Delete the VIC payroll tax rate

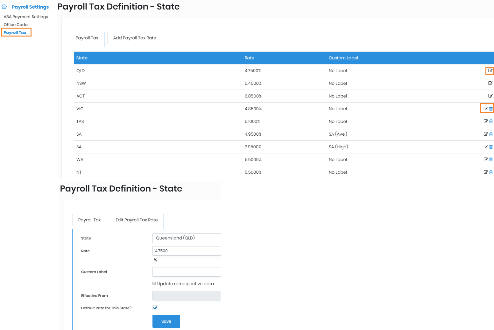click(491, 109)
